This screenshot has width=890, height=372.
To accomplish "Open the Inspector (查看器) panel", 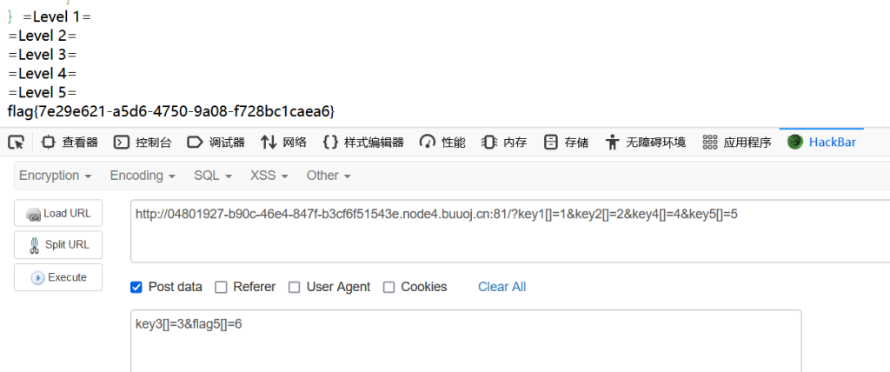I will pyautogui.click(x=70, y=142).
